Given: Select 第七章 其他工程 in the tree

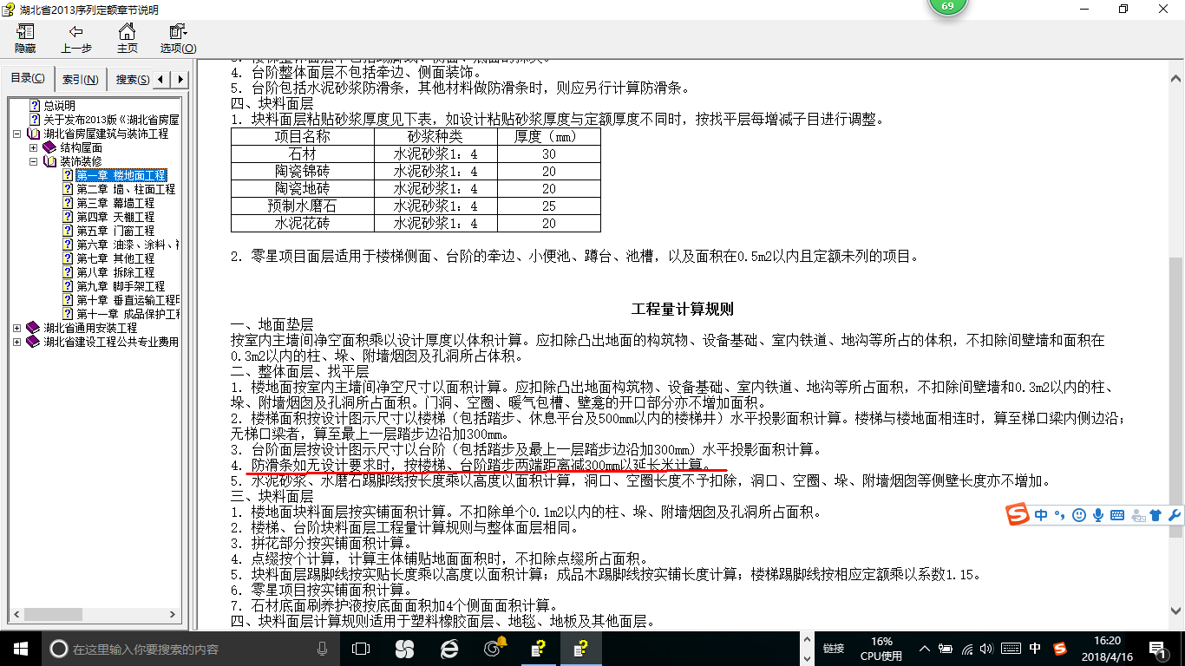Looking at the screenshot, I should [115, 258].
